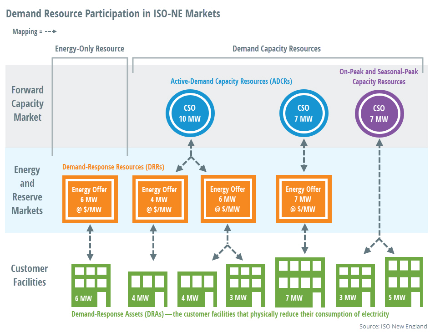Image resolution: width=430 pixels, height=333 pixels.
Task: Toggle the Energy Offer 4 MW box
Action: pos(160,199)
